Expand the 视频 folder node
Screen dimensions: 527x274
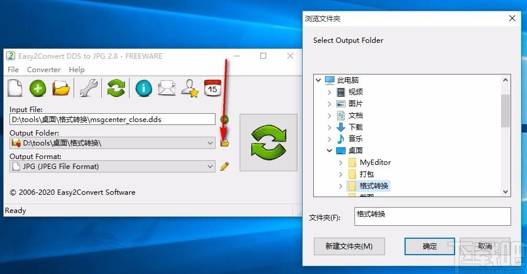point(329,92)
